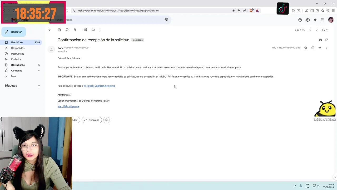Open email in a new window

[x=327, y=40]
